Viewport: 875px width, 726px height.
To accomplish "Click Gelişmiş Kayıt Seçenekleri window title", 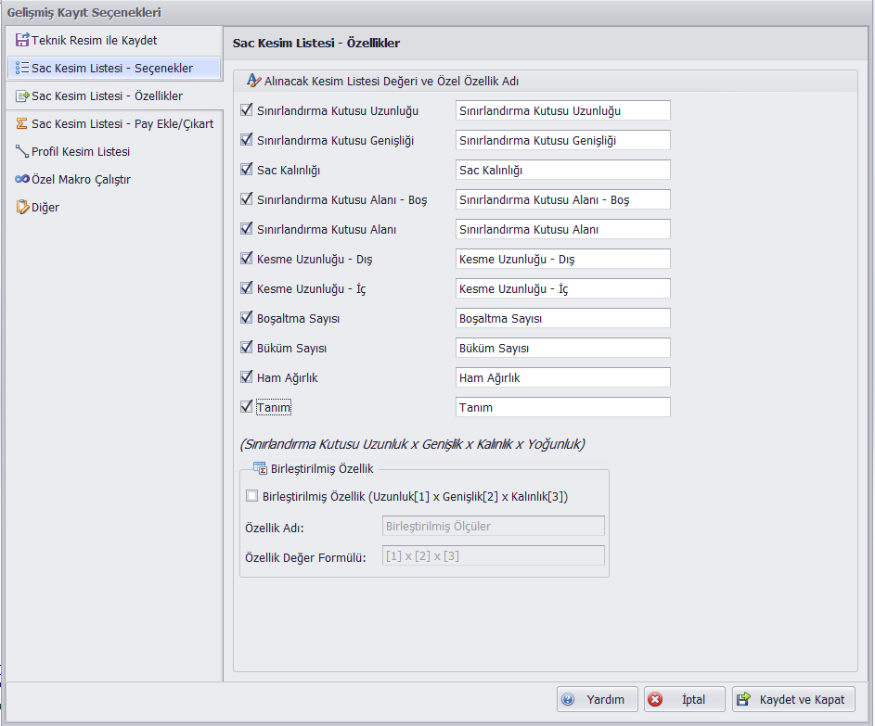I will click(x=84, y=12).
